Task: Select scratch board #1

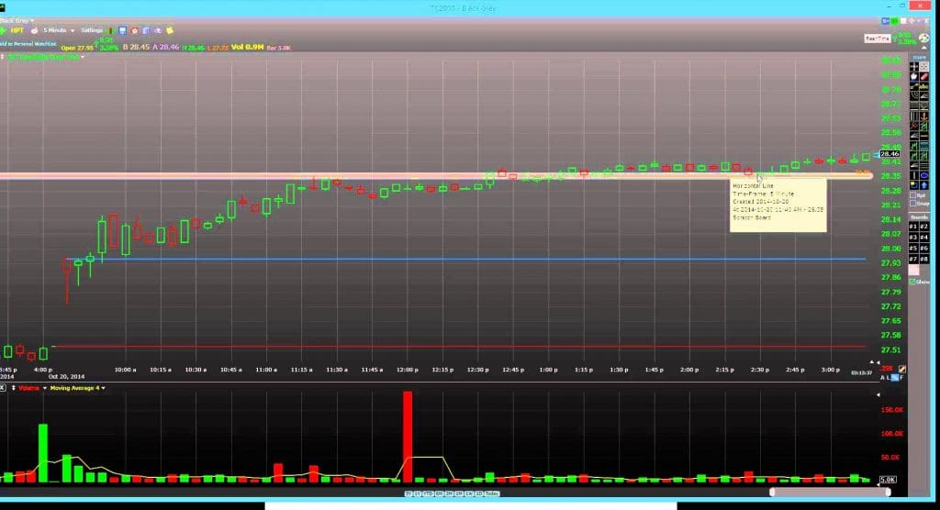Action: (913, 226)
